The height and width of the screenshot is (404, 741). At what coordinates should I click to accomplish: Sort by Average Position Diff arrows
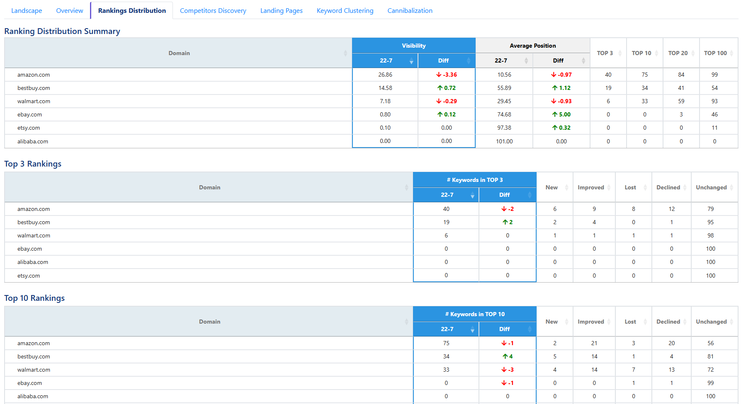coord(583,61)
